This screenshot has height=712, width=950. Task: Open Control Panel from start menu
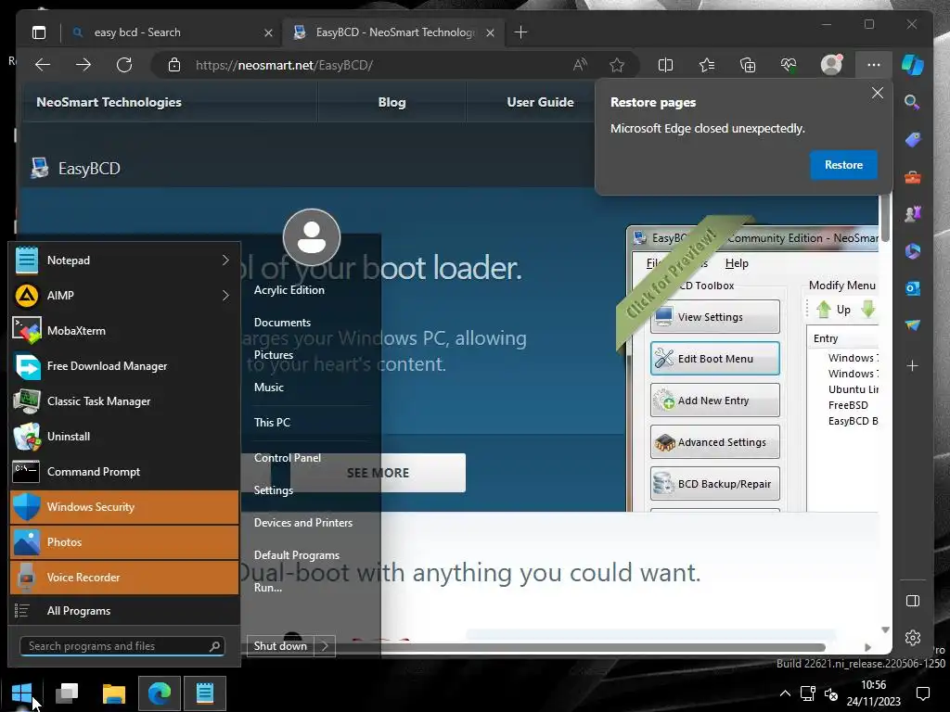point(288,458)
